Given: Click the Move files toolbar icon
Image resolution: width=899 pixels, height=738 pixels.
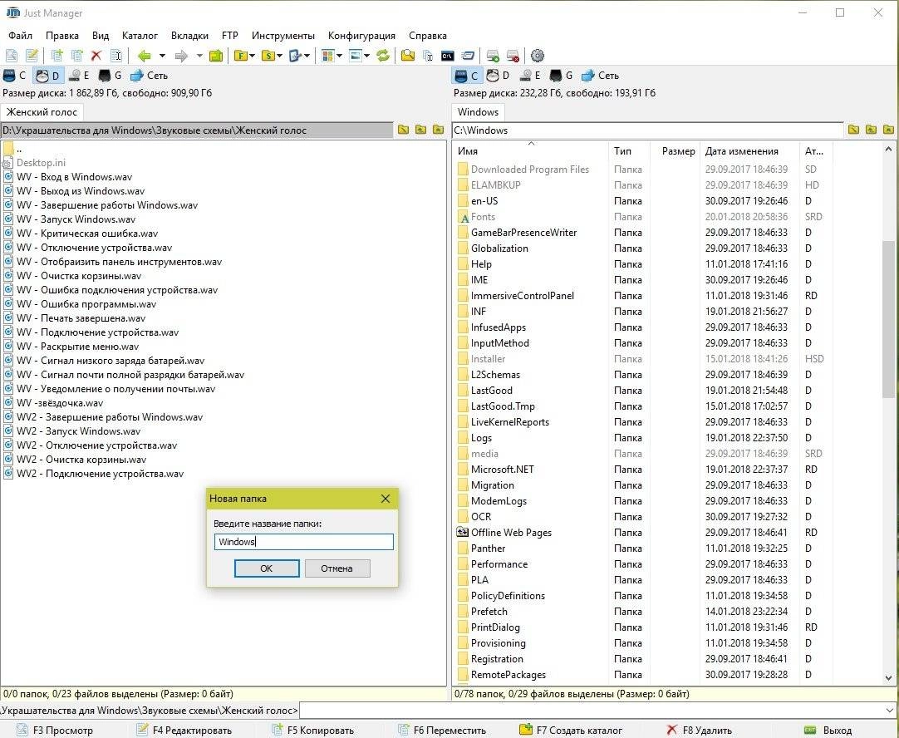Looking at the screenshot, I should tap(76, 56).
